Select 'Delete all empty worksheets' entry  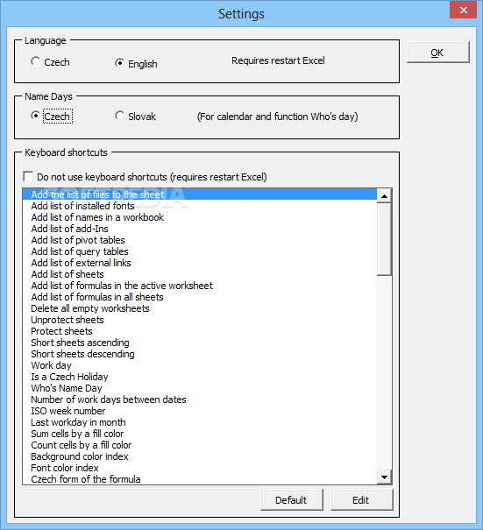[x=200, y=308]
